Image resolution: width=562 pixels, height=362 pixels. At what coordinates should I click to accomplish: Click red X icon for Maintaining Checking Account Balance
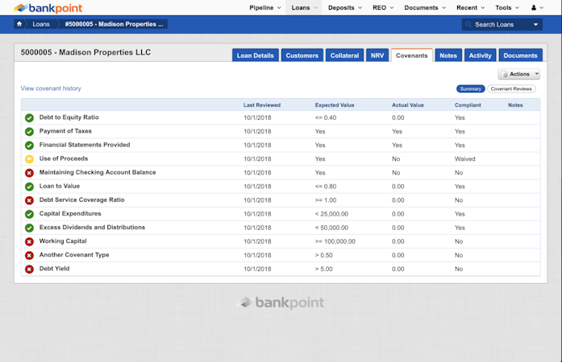[29, 173]
